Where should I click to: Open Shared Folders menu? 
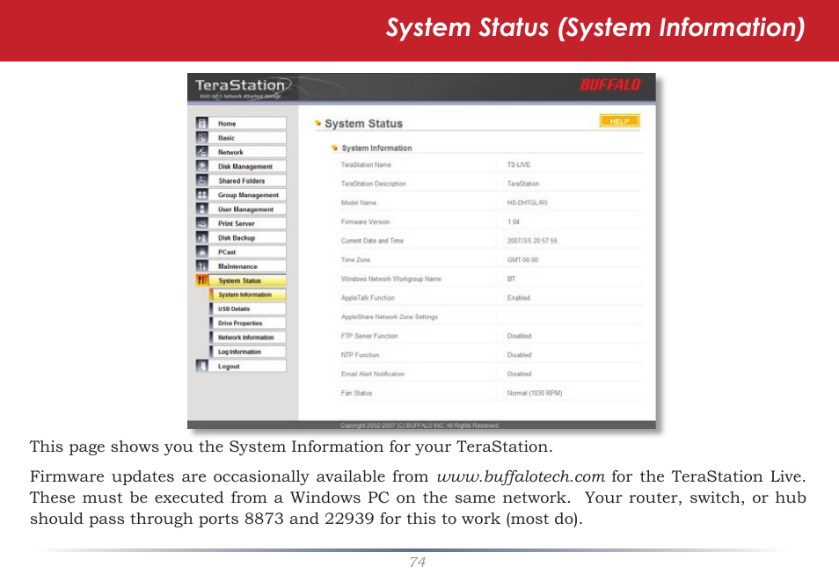coord(247,180)
